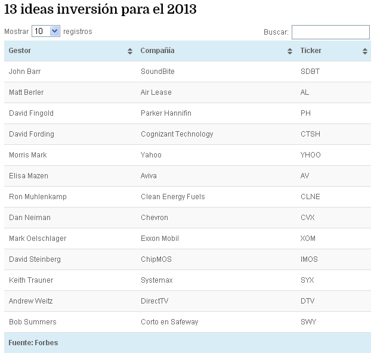The width and height of the screenshot is (374, 356).
Task: Click the Buscar search input field
Action: [330, 32]
